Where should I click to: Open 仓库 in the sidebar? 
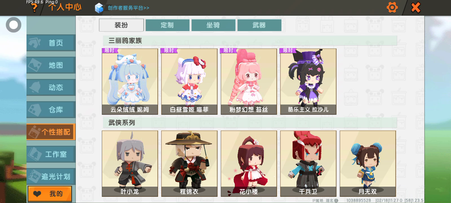[51, 109]
